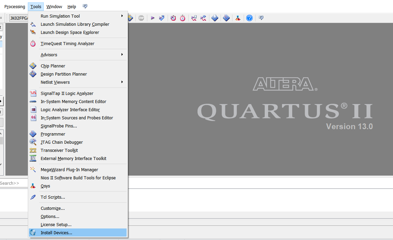Click the SignalTap II waveform menu icon
Image resolution: width=393 pixels, height=240 pixels.
33,93
